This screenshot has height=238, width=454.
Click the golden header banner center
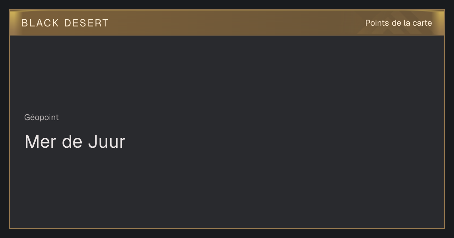227,23
